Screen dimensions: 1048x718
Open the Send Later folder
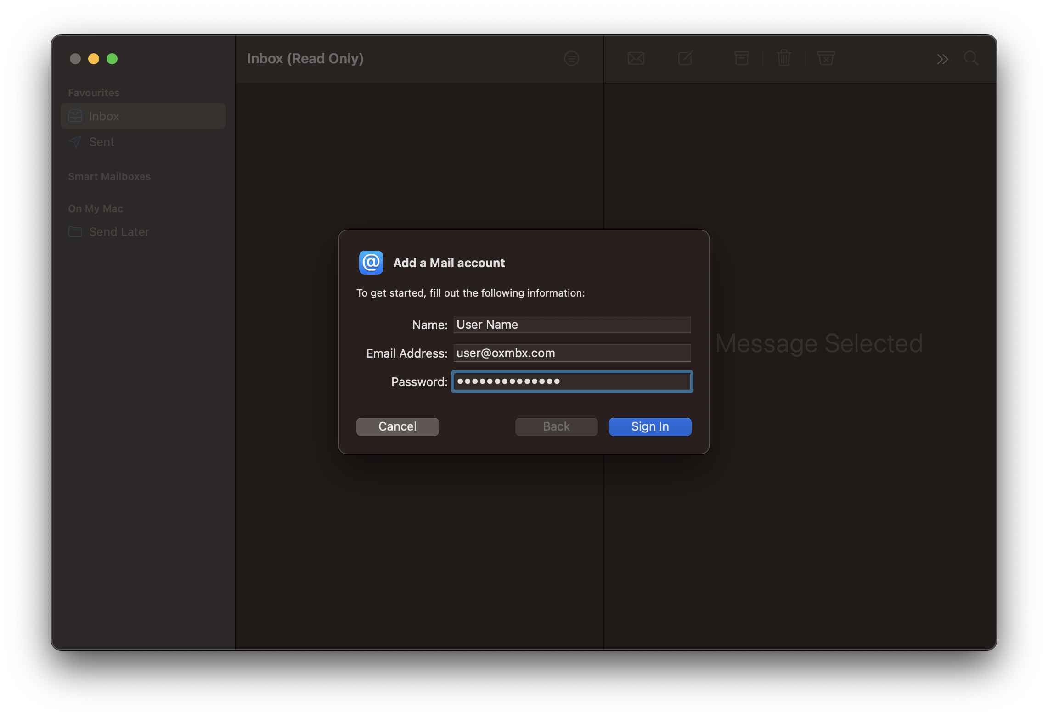tap(118, 232)
